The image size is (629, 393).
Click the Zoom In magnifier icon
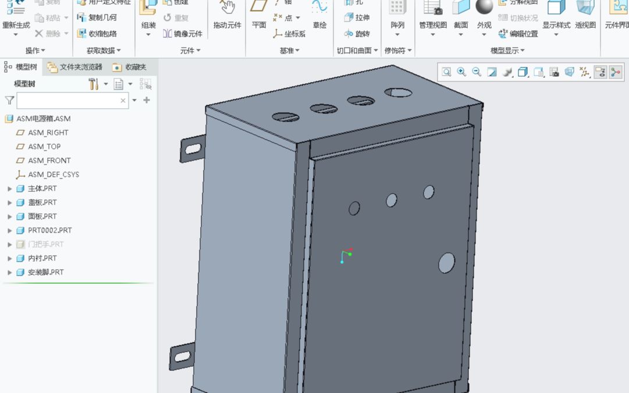coord(461,72)
